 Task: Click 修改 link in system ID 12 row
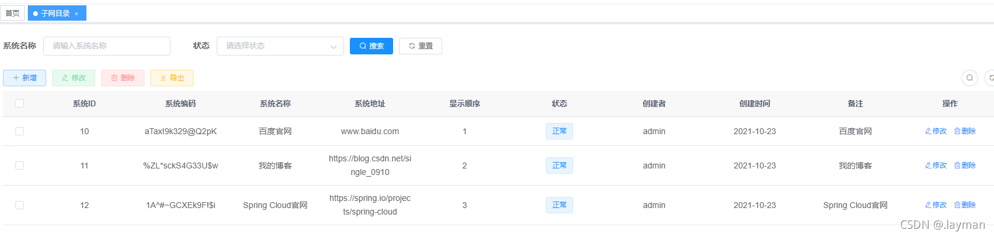936,205
